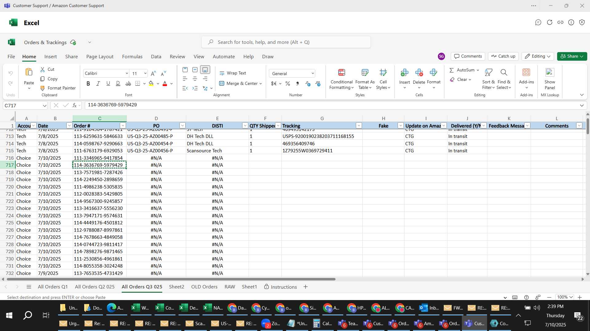Image resolution: width=590 pixels, height=331 pixels.
Task: Apply Comma Style number format
Action: tap(297, 84)
